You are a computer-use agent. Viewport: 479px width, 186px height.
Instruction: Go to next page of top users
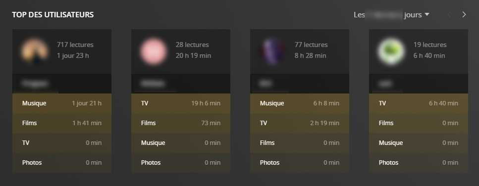click(464, 15)
